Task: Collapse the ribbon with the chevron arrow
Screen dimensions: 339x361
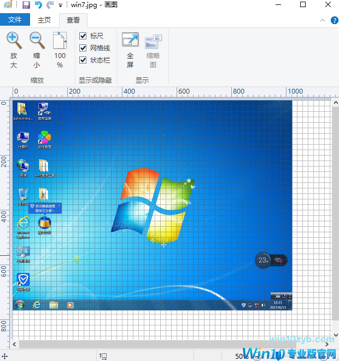Action: tap(323, 20)
